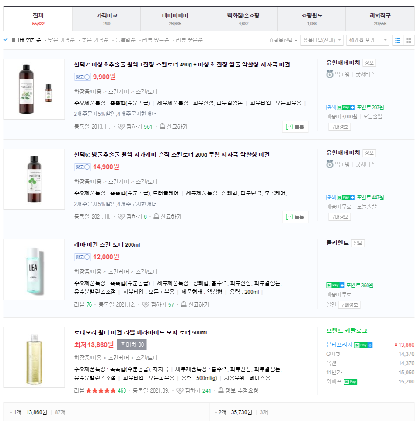The image size is (417, 425).
Task: Click the heart wishlist icon for 병풀추출물 toner
Action: click(121, 216)
